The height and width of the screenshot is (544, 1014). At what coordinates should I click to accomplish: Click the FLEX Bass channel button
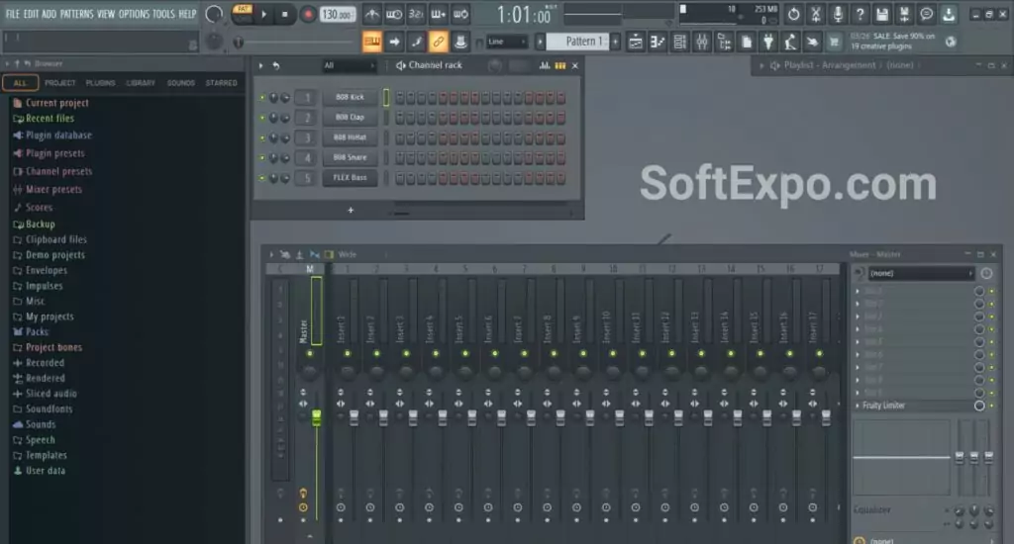(350, 177)
